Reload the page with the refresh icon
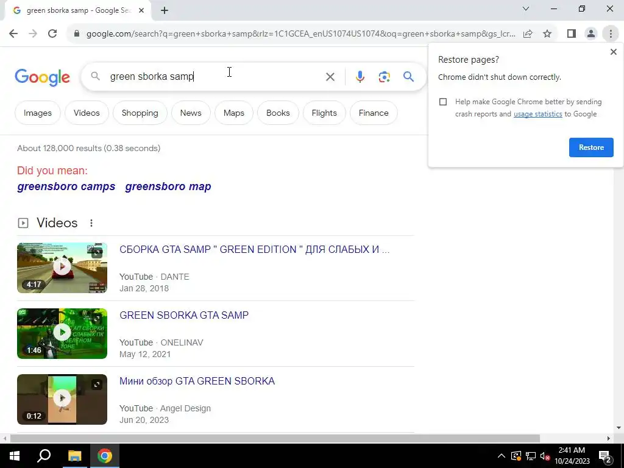This screenshot has height=468, width=624. tap(52, 34)
